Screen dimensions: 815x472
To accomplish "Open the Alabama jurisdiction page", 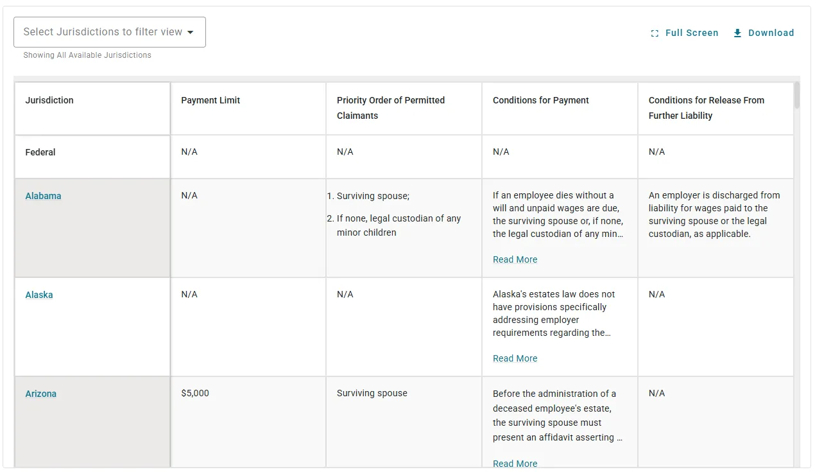I will [x=43, y=196].
